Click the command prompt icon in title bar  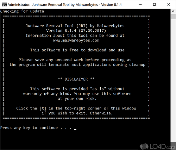coord(5,5)
